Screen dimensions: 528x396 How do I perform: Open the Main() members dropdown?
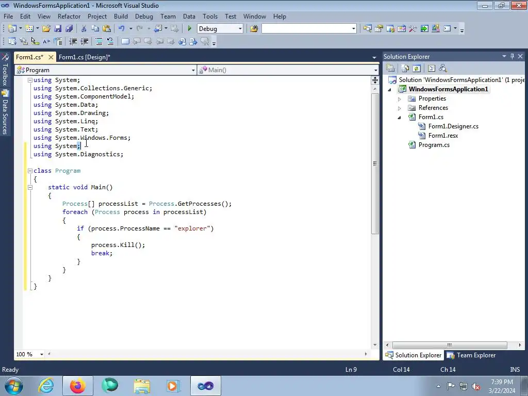click(375, 70)
